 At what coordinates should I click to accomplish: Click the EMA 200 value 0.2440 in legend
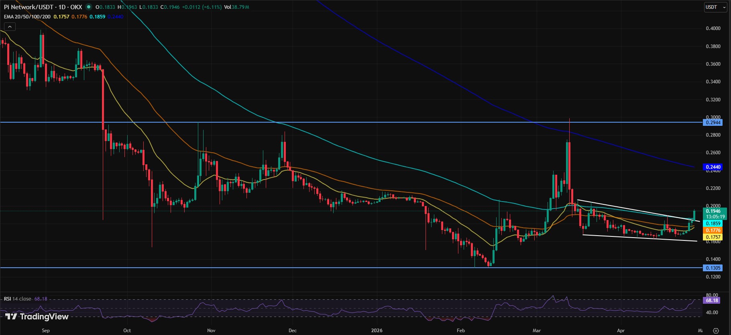tap(116, 16)
